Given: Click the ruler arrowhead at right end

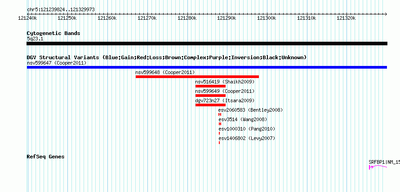Looking at the screenshot, I should pyautogui.click(x=386, y=14).
